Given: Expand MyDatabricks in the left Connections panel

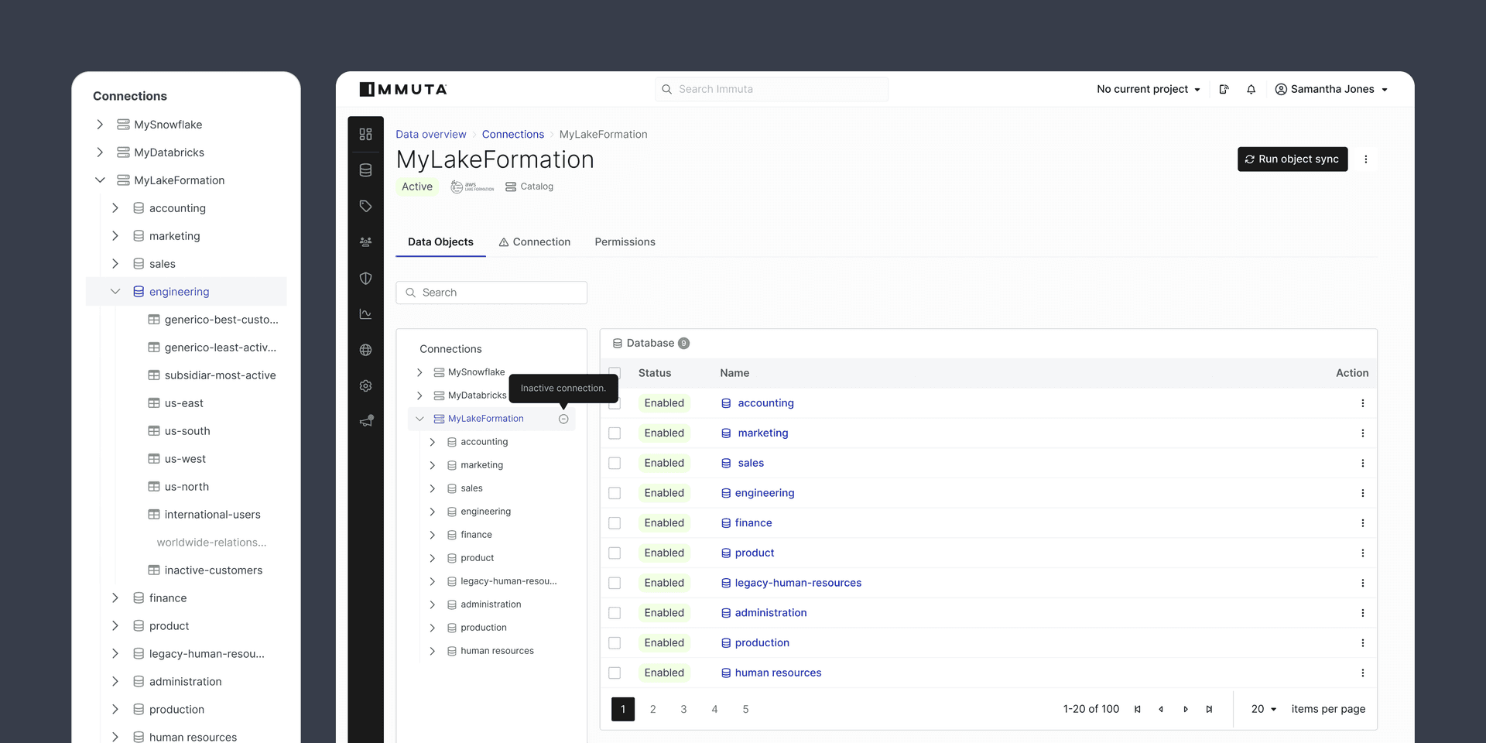Looking at the screenshot, I should (100, 152).
